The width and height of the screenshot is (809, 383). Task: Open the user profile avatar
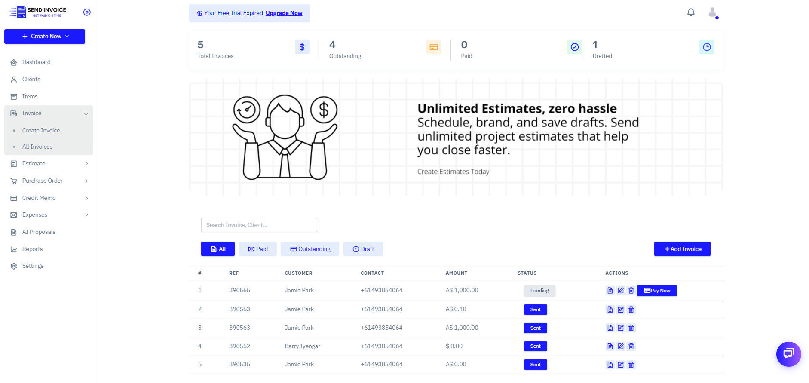coord(713,12)
